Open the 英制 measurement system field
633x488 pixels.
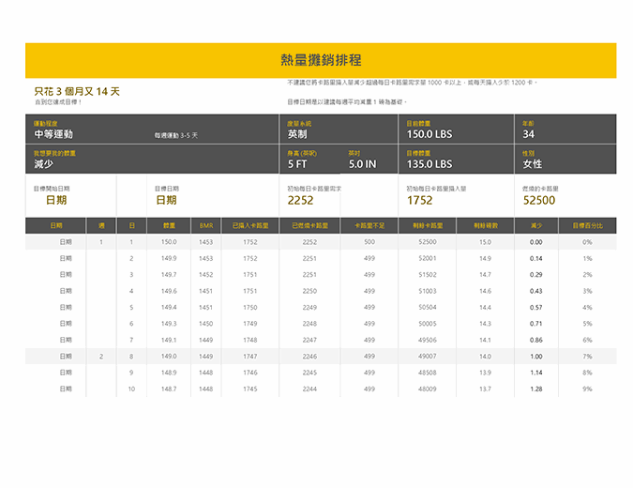(300, 134)
